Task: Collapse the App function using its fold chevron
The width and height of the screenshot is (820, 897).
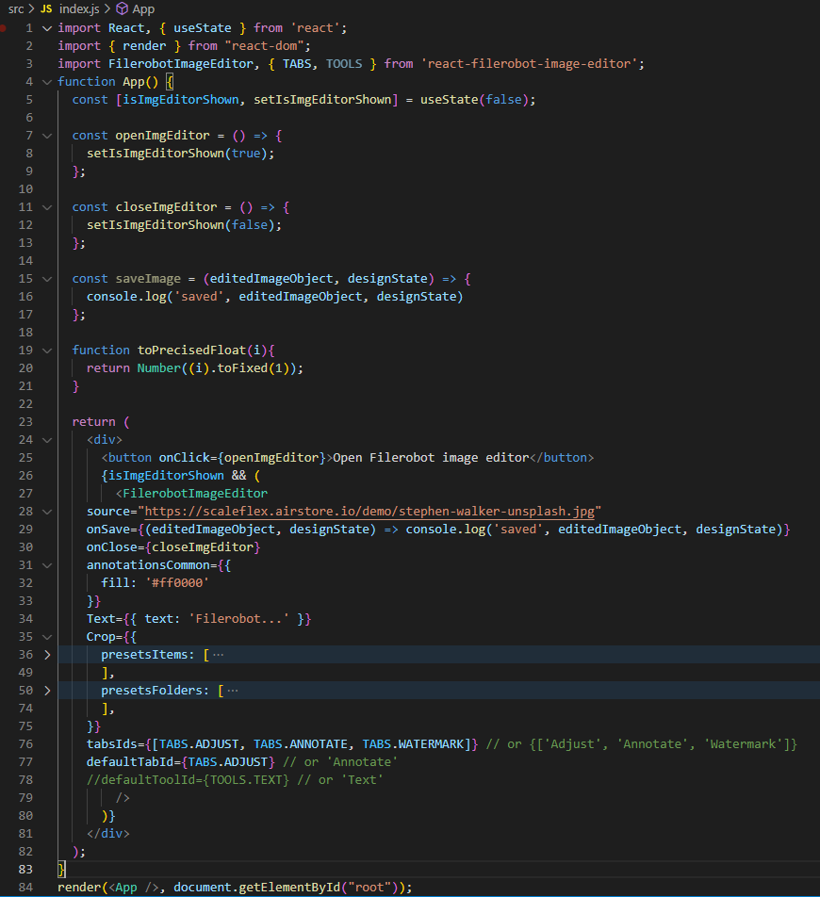Action: [47, 81]
